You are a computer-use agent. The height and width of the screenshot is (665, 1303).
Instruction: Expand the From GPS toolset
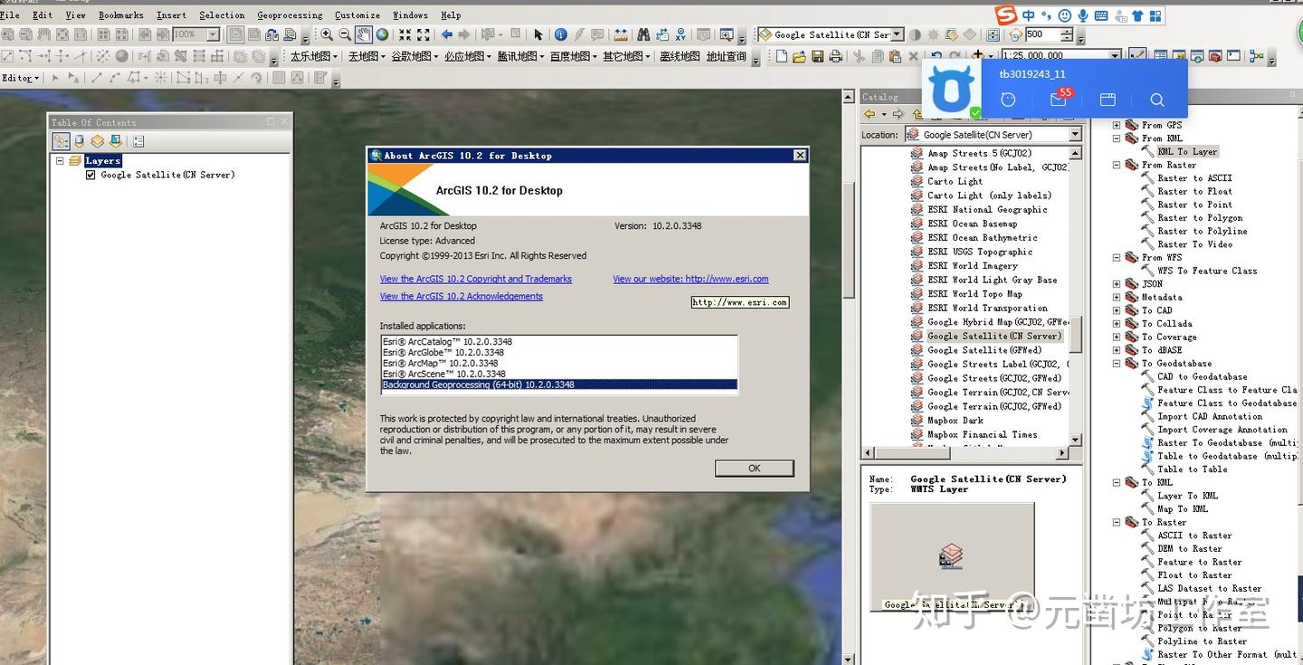tap(1117, 125)
